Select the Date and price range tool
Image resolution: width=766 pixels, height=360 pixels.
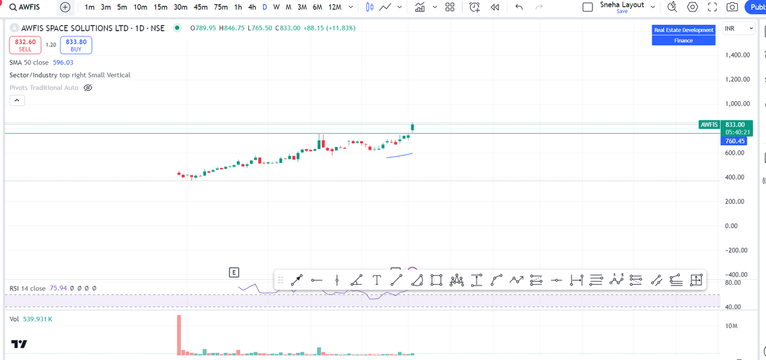point(696,280)
